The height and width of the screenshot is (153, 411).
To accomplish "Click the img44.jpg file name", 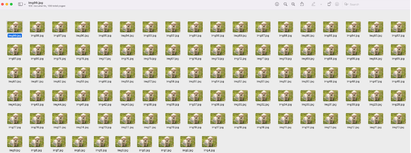I will click(60, 105).
